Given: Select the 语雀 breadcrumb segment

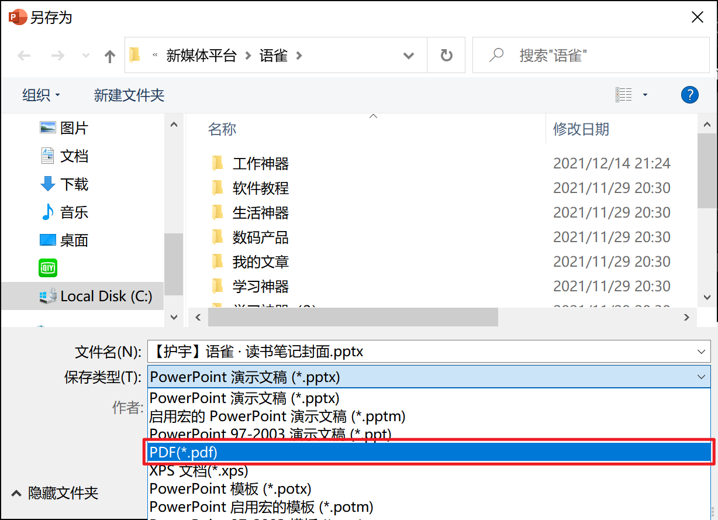Looking at the screenshot, I should point(273,56).
